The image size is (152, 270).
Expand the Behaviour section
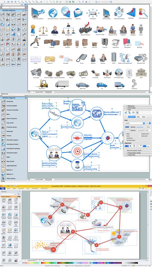coord(131,106)
